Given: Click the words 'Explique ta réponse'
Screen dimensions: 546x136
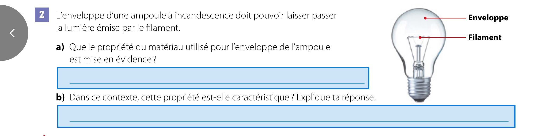Looking at the screenshot, I should click(x=336, y=97).
